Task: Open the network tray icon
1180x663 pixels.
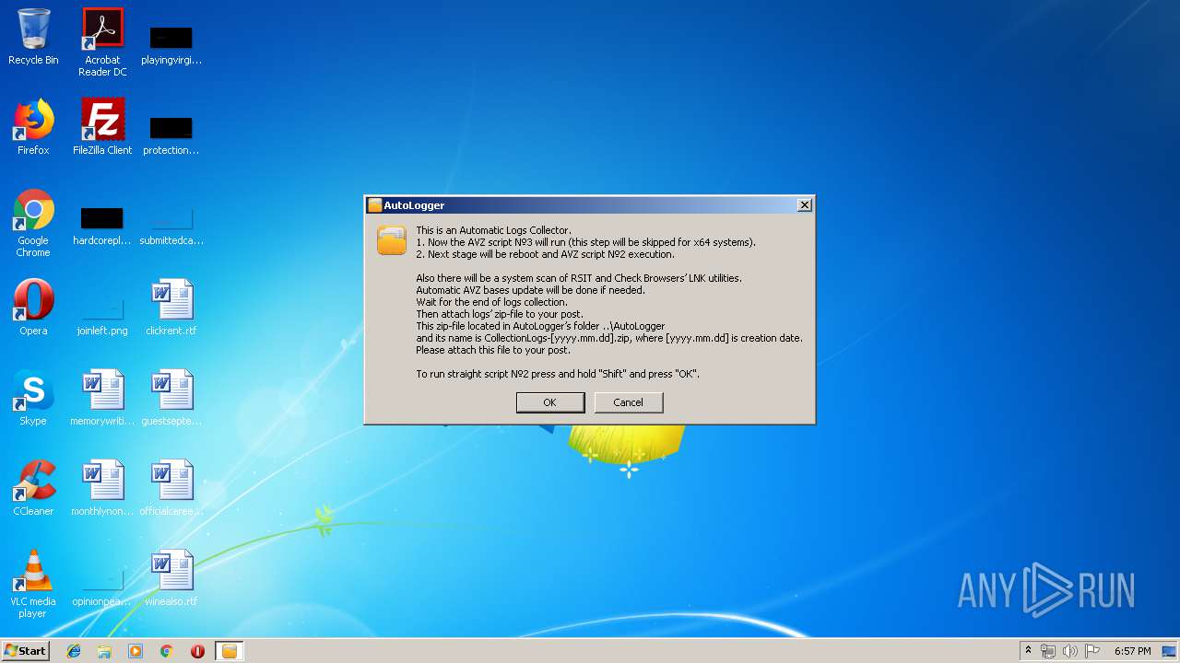Action: (x=1048, y=651)
